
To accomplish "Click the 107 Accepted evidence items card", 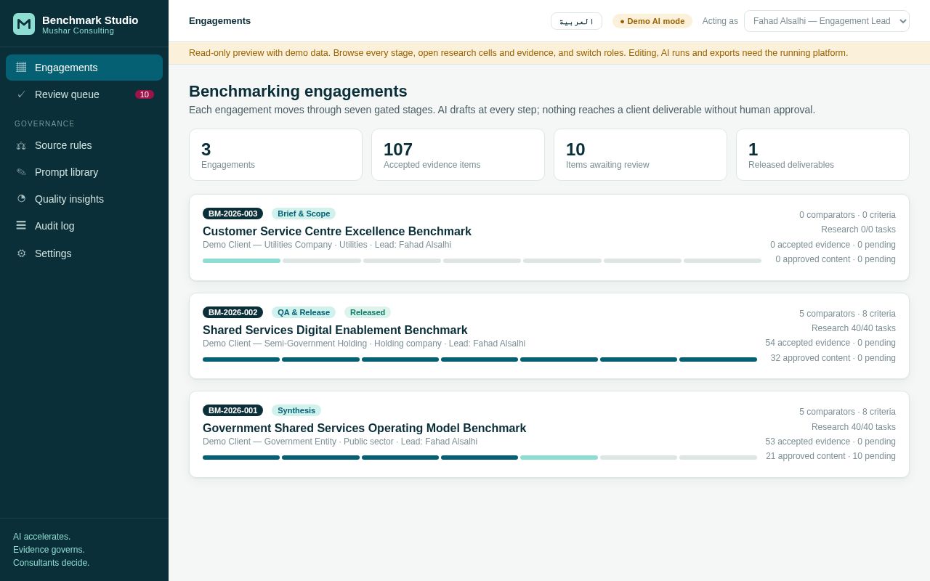I will click(x=458, y=155).
